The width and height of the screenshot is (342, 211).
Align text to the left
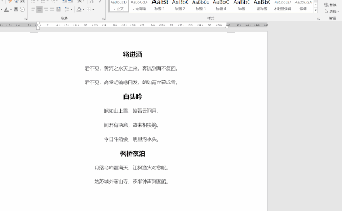pos(33,10)
